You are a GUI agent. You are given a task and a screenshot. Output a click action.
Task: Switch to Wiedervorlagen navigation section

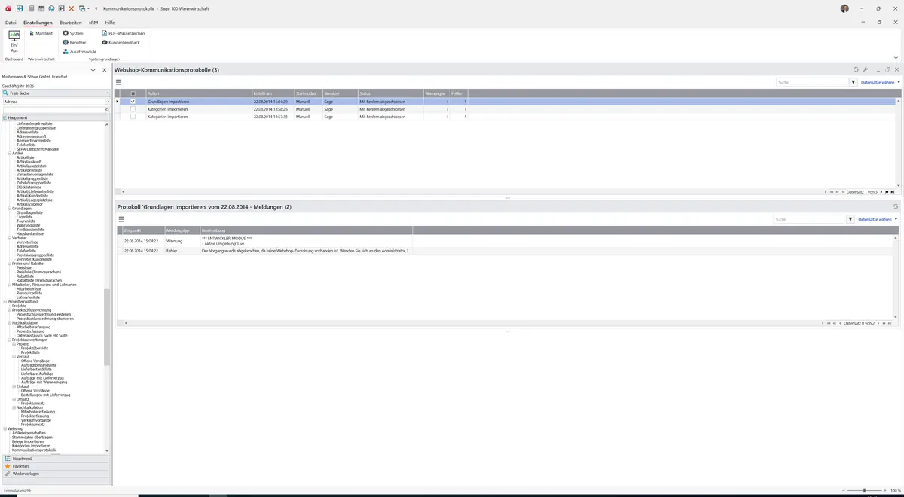(56, 474)
